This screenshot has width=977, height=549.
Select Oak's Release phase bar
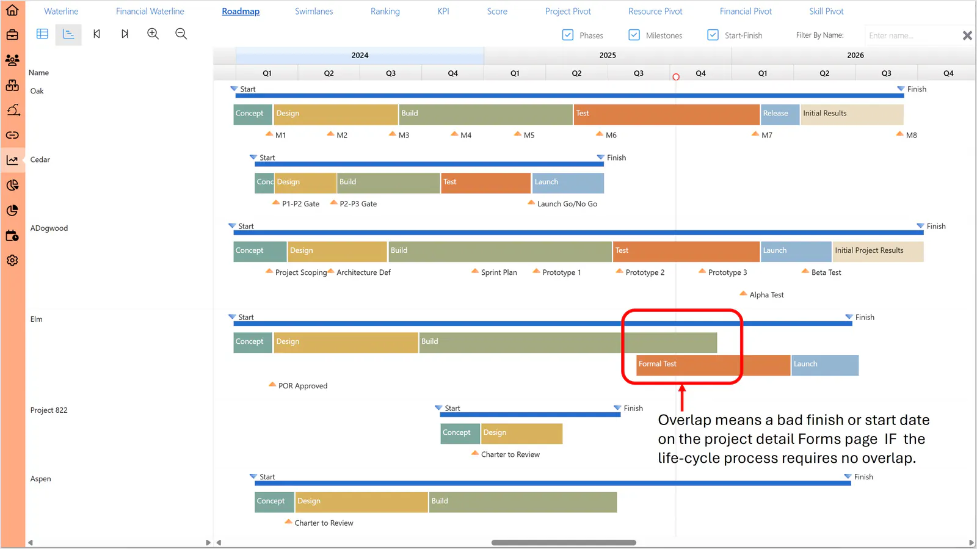780,114
